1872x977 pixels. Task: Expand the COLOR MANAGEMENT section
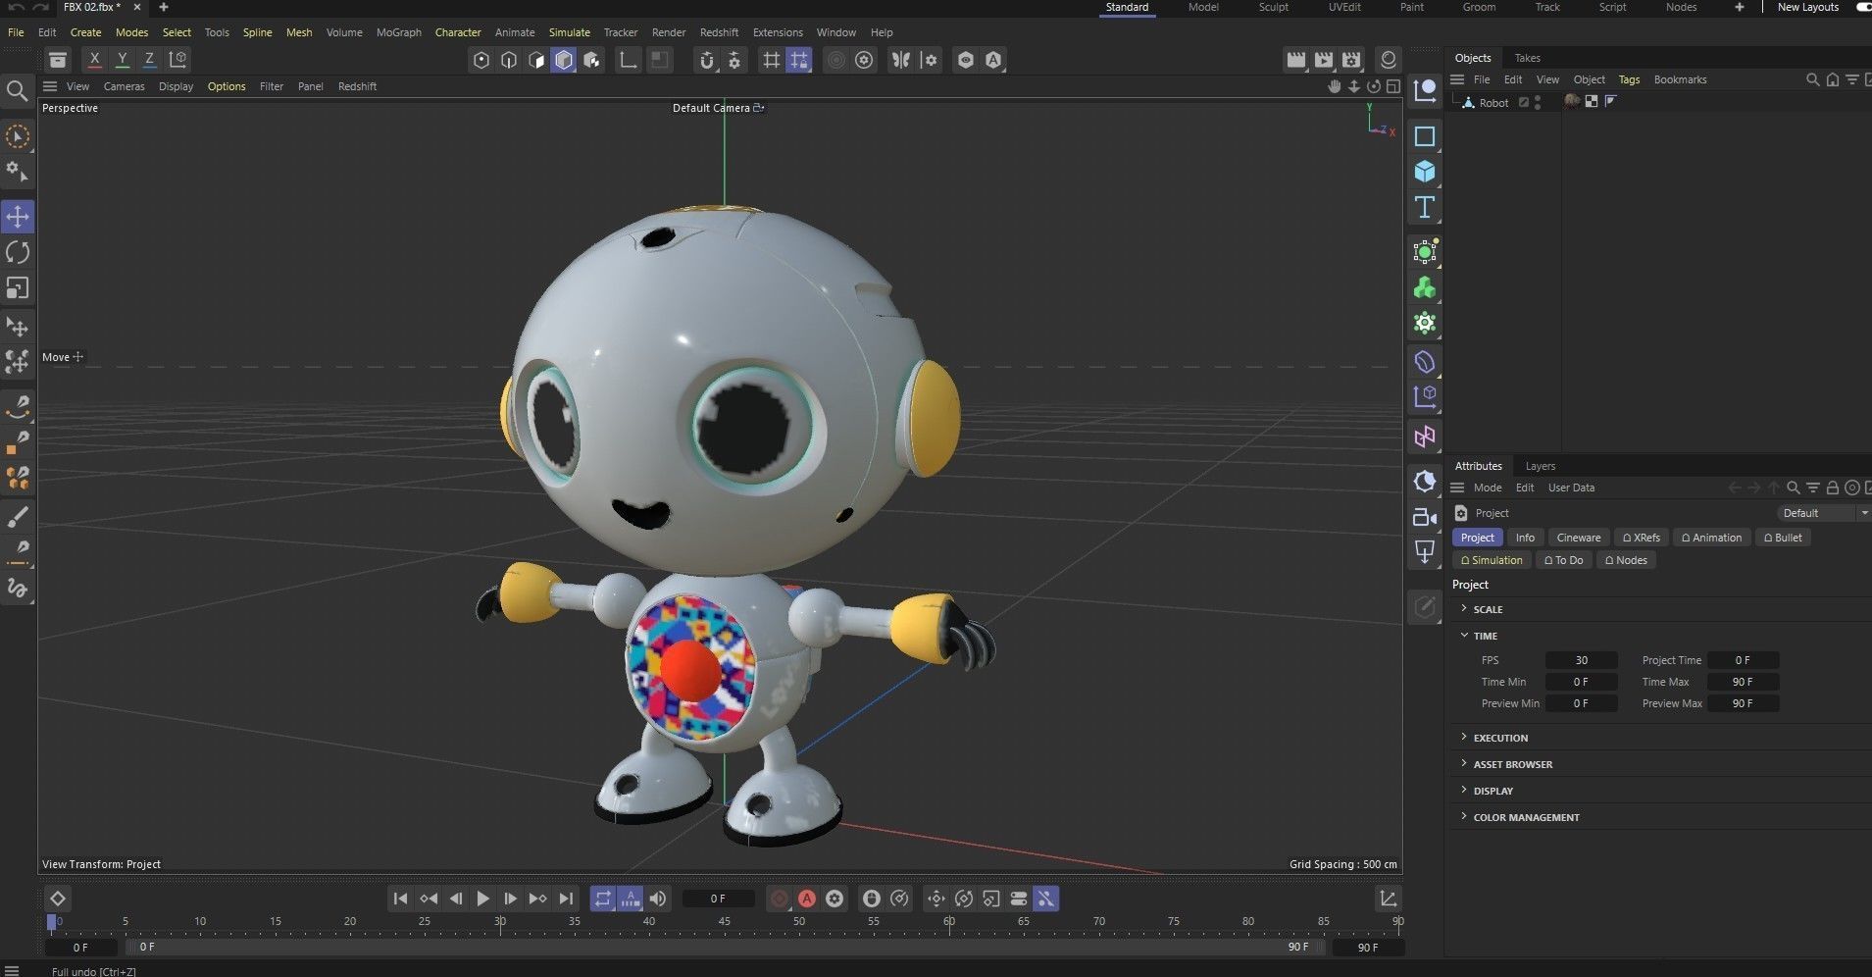coord(1464,817)
